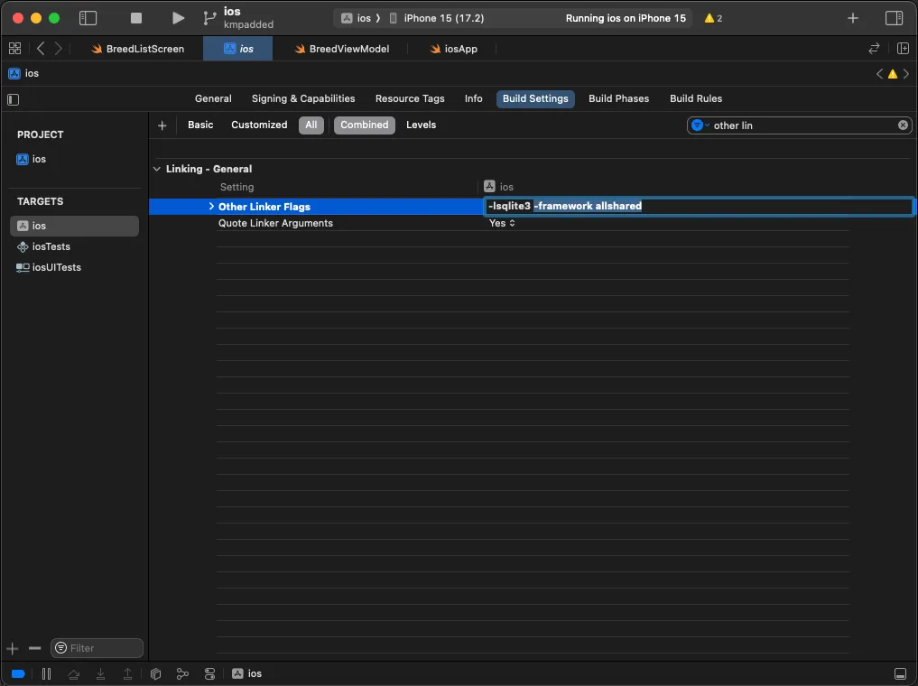This screenshot has width=918, height=686.
Task: Click the targets Filter field
Action: (97, 648)
